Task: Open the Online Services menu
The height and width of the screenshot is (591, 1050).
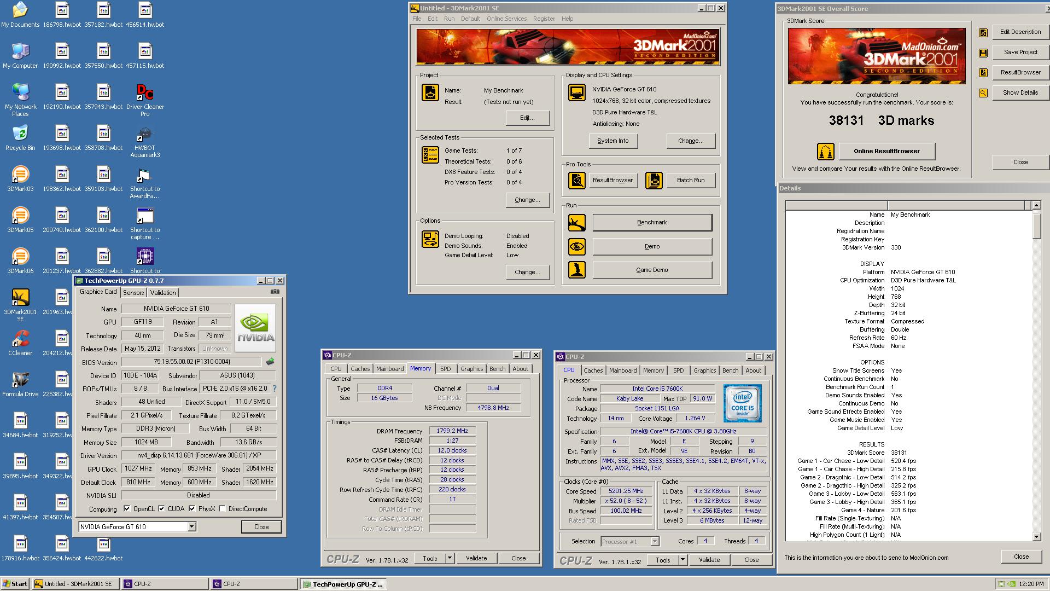Action: [506, 19]
